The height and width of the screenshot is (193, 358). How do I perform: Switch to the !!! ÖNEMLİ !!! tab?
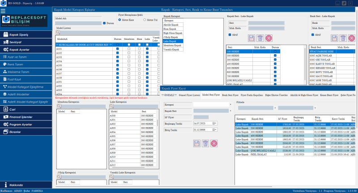[169, 95]
